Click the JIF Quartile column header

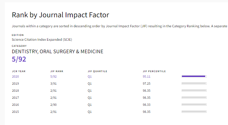click(x=98, y=71)
